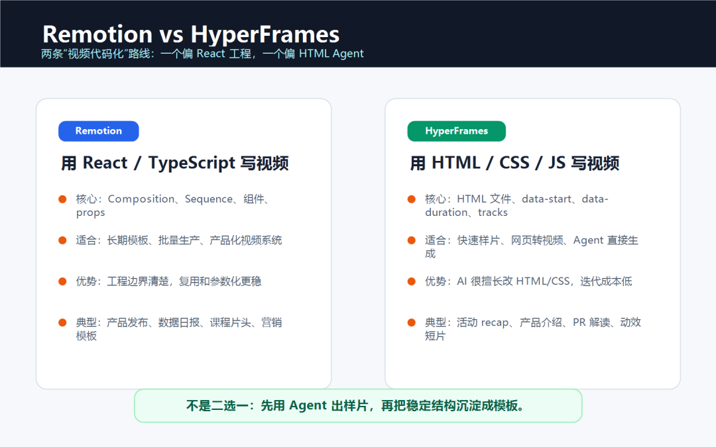Click the orange dot beside '优势：工程边界清楚'

pos(62,281)
